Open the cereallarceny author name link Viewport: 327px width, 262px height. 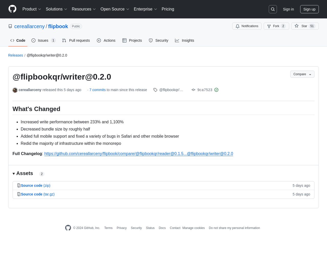pyautogui.click(x=30, y=90)
